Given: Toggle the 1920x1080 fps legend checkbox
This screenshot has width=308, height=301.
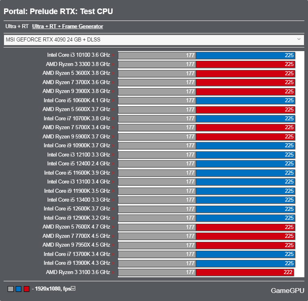Looking at the screenshot, I should 73,289.
